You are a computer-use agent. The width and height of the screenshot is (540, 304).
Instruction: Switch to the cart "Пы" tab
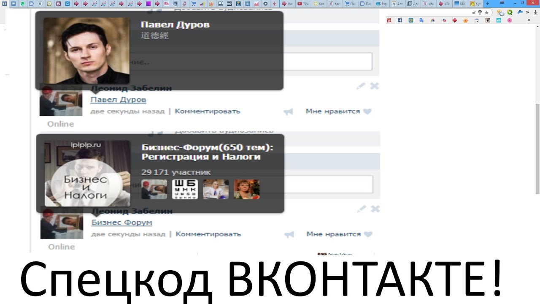(350, 4)
